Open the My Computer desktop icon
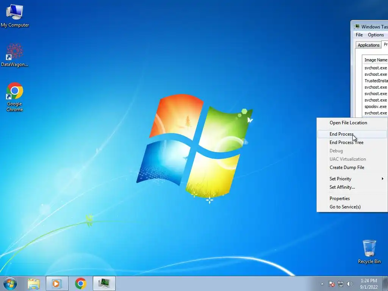 pyautogui.click(x=15, y=16)
